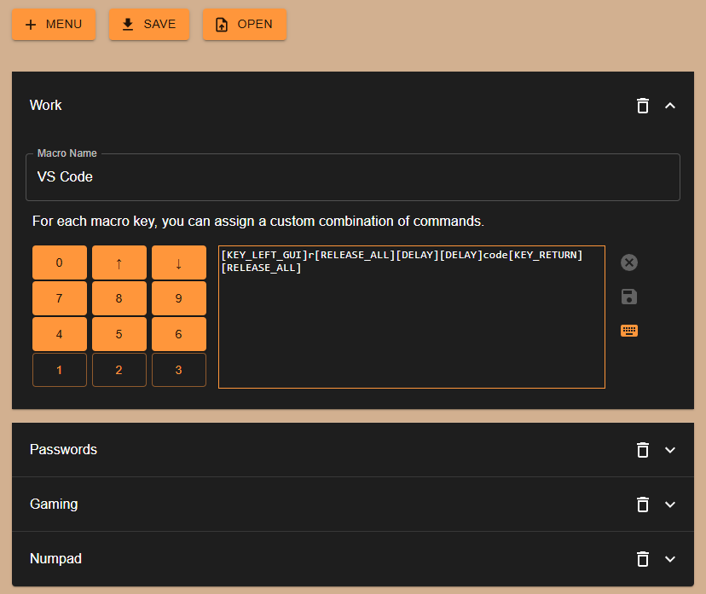Delete the Work macro group

[x=643, y=106]
